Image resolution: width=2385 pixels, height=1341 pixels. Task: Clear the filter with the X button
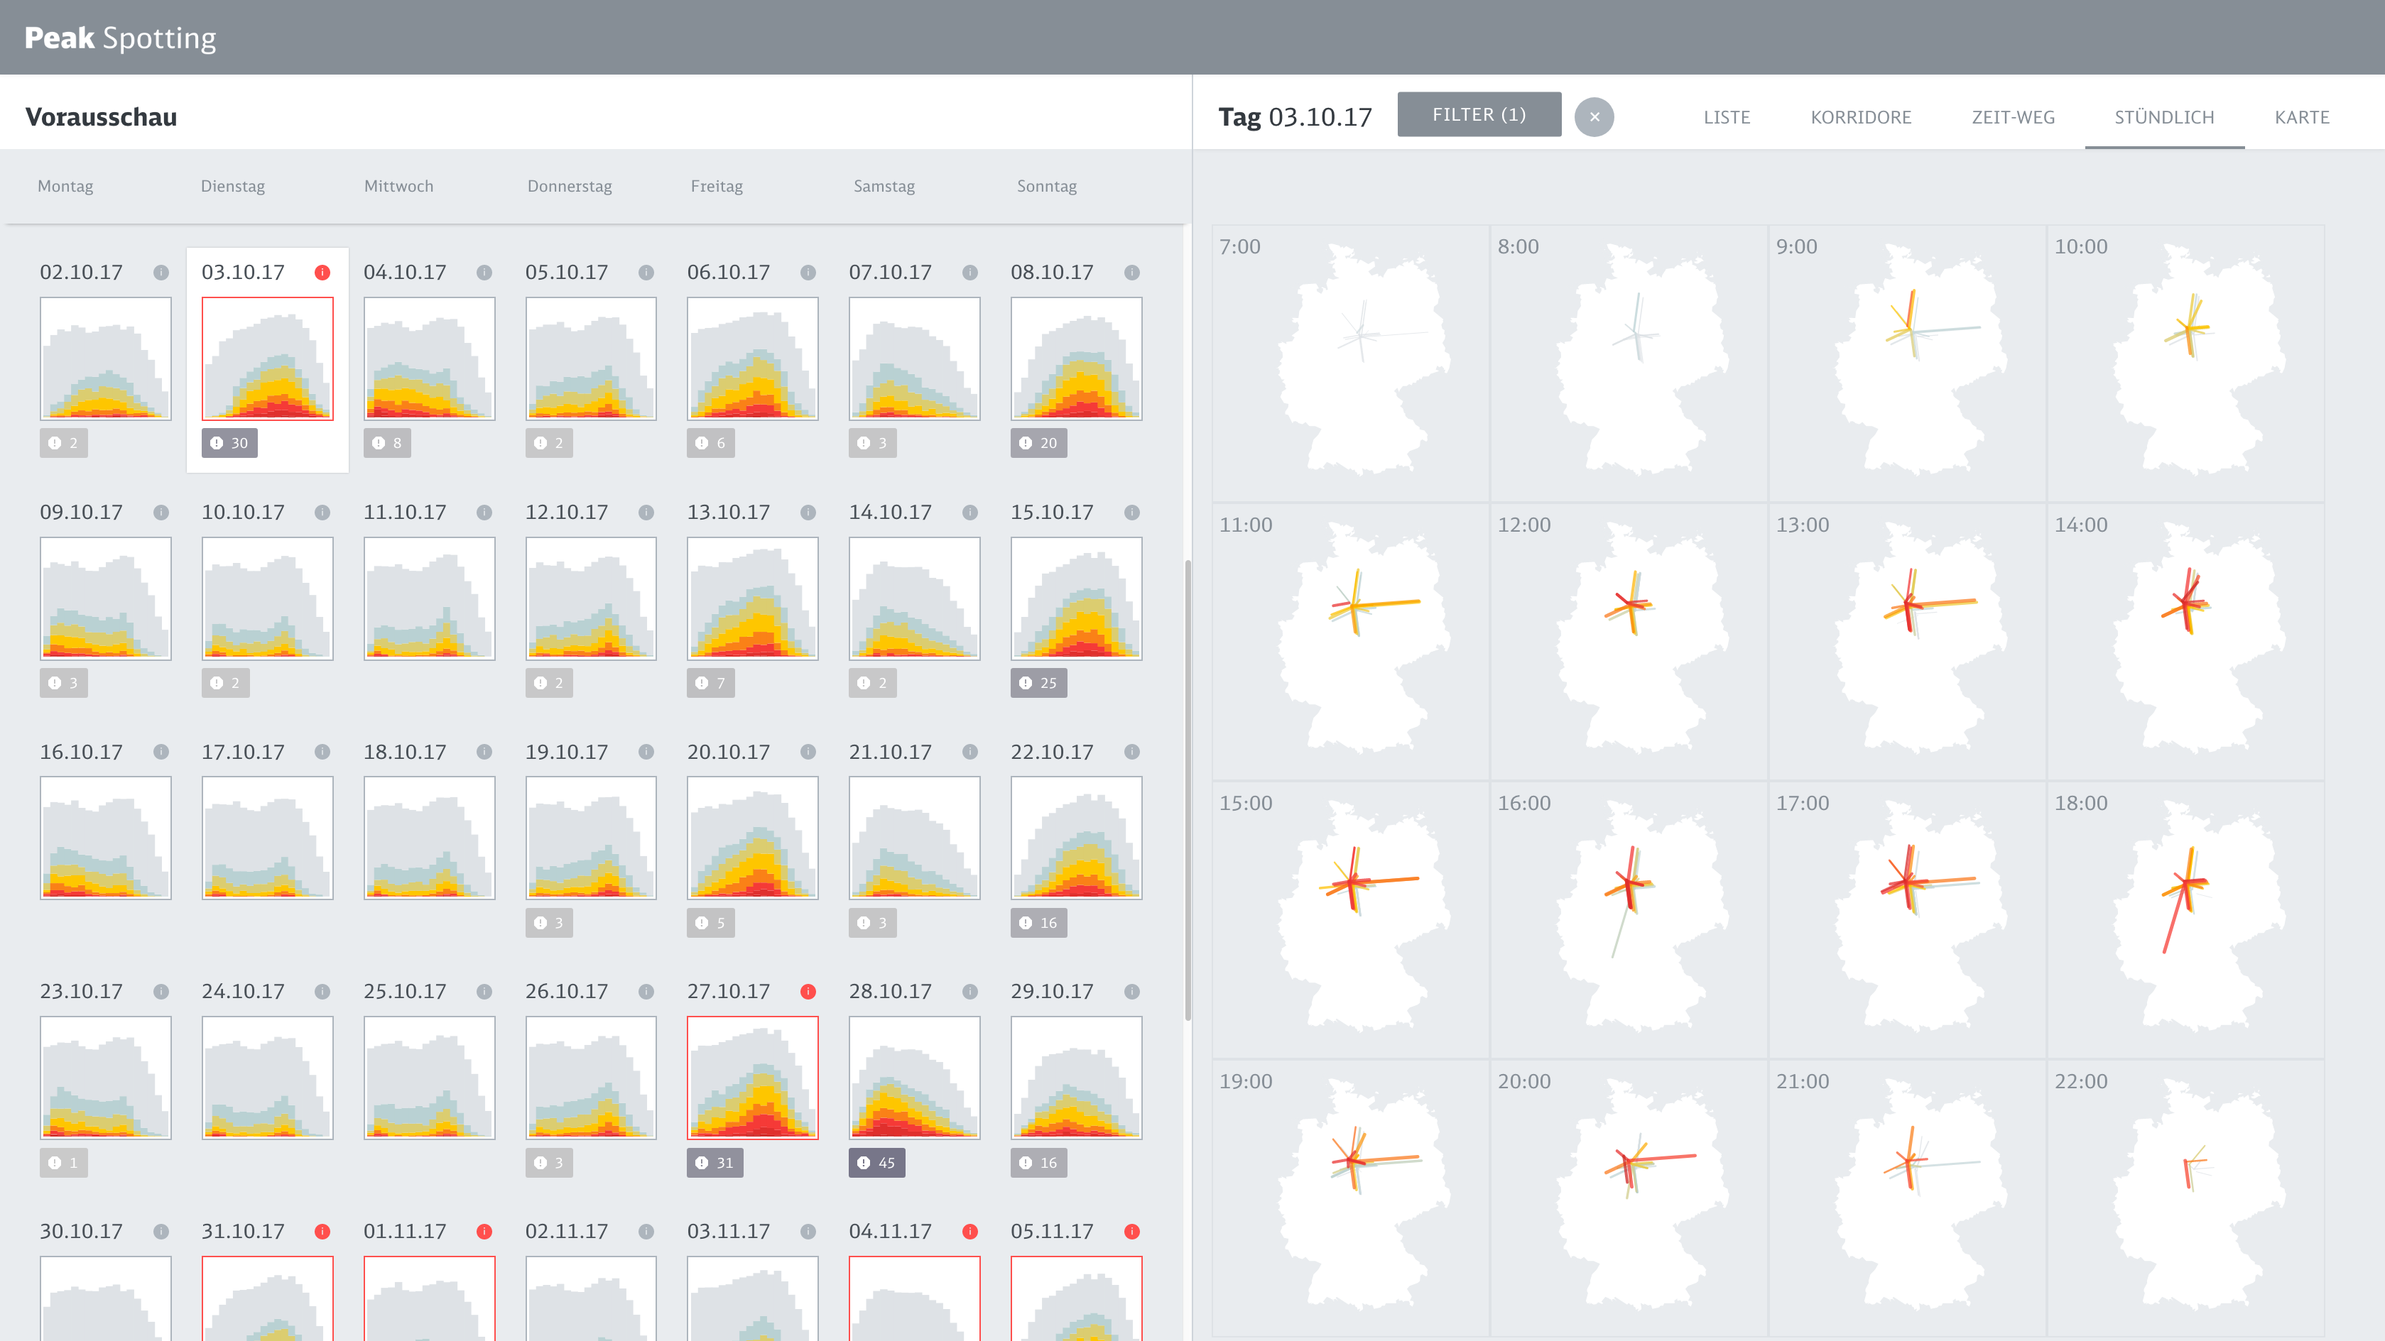tap(1594, 116)
